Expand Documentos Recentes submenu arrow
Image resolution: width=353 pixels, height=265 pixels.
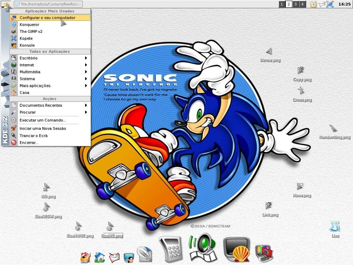tap(86, 105)
